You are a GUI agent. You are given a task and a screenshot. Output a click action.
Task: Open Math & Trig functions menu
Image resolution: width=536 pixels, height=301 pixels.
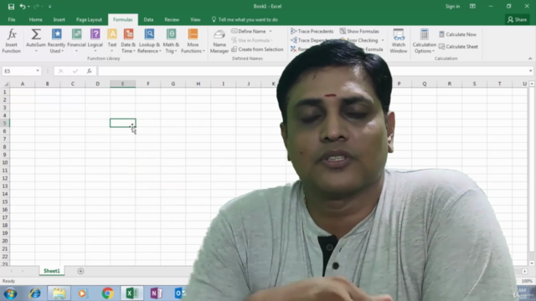click(171, 41)
